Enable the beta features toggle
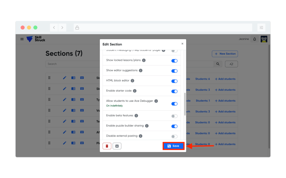Viewport: 286px width, 178px height. click(174, 116)
